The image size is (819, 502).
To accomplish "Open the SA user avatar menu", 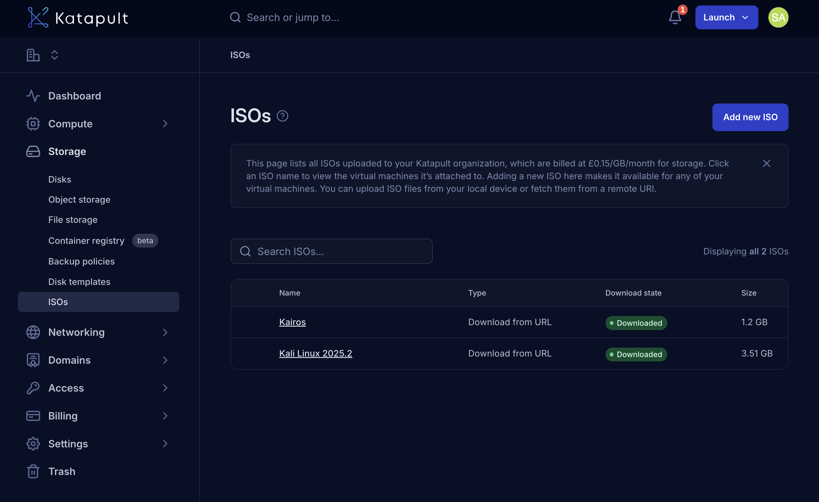I will [x=778, y=17].
